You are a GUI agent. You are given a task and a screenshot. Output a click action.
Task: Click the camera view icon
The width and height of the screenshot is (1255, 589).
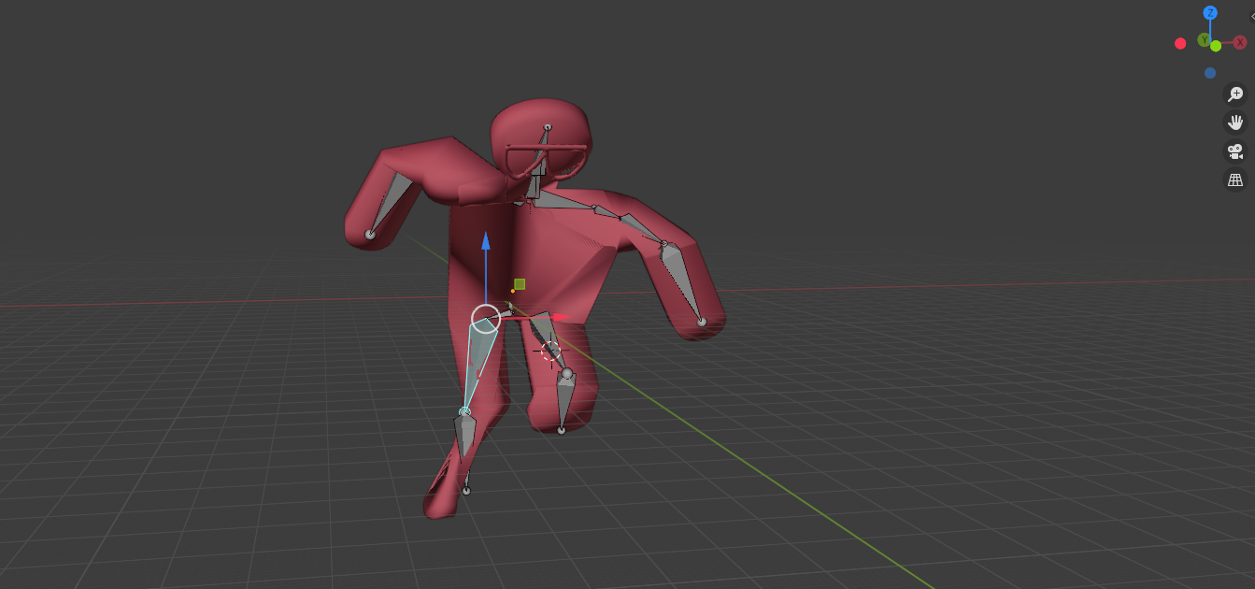pyautogui.click(x=1234, y=151)
